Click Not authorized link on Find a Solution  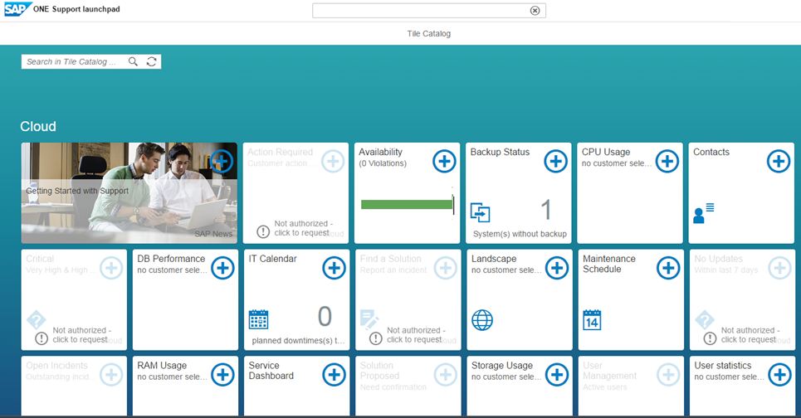click(x=413, y=334)
